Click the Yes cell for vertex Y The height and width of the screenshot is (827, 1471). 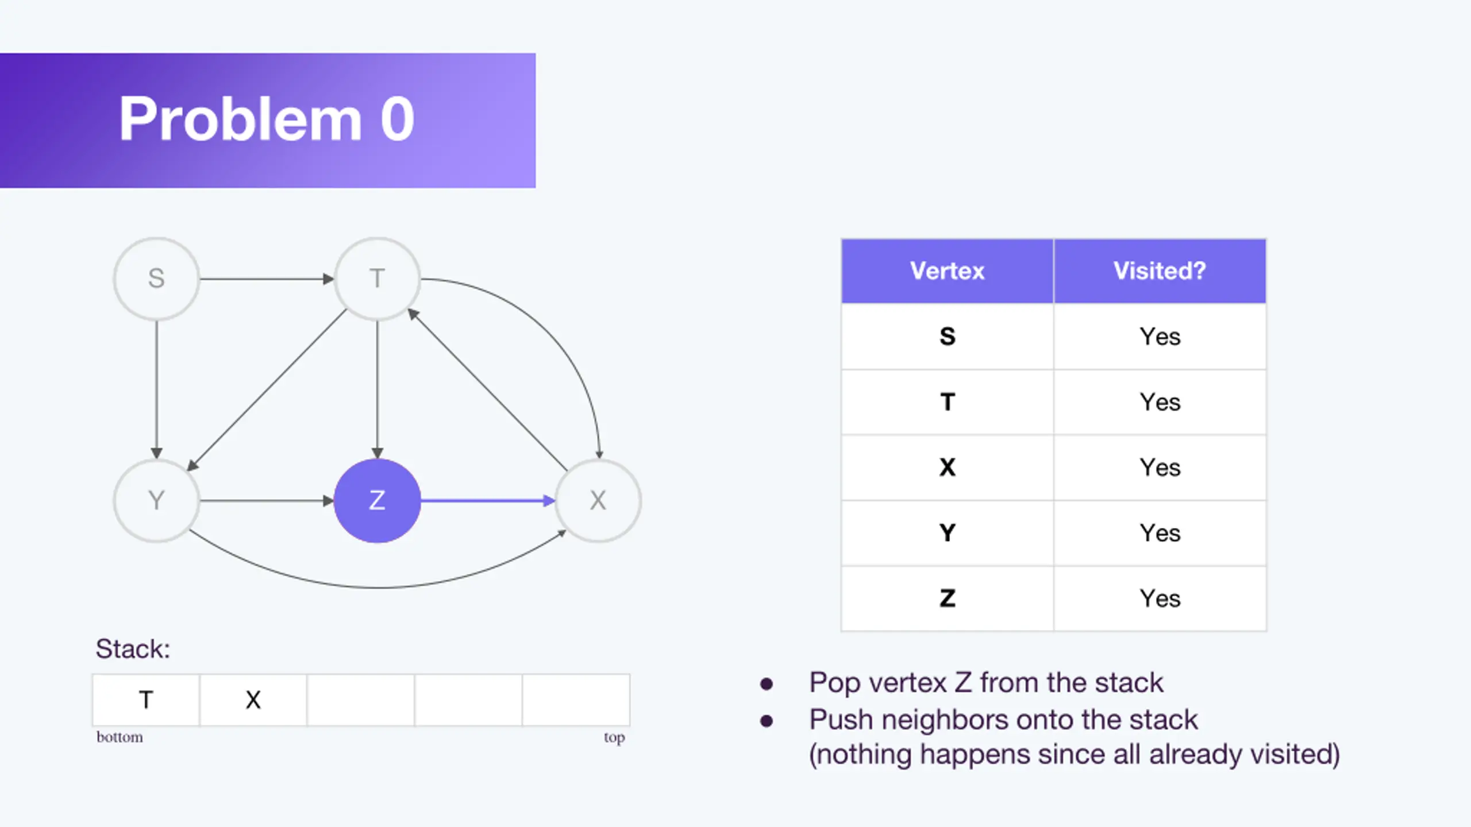click(1160, 533)
